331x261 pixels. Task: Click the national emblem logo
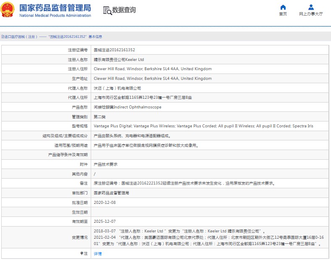pos(8,10)
